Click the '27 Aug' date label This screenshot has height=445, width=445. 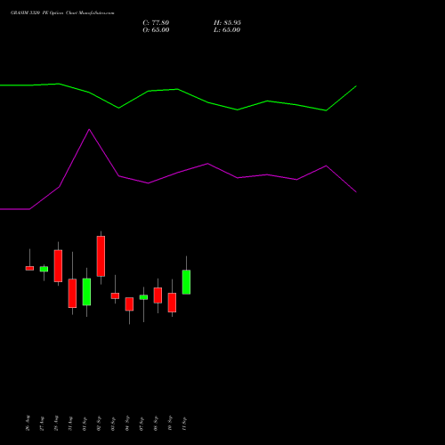[x=42, y=424]
